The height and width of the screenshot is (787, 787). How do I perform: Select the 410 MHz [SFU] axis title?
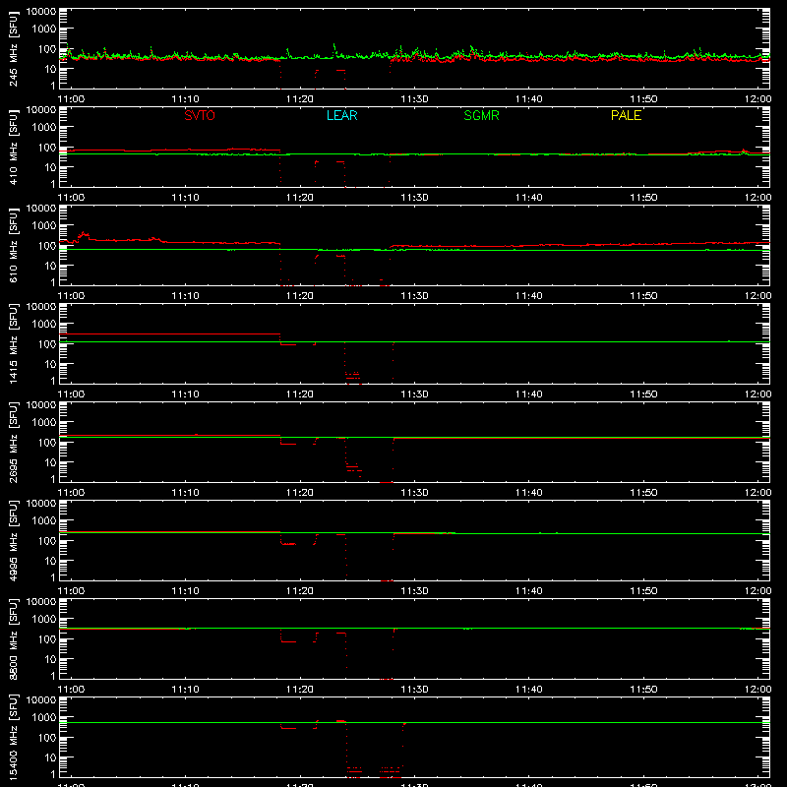(x=13, y=147)
